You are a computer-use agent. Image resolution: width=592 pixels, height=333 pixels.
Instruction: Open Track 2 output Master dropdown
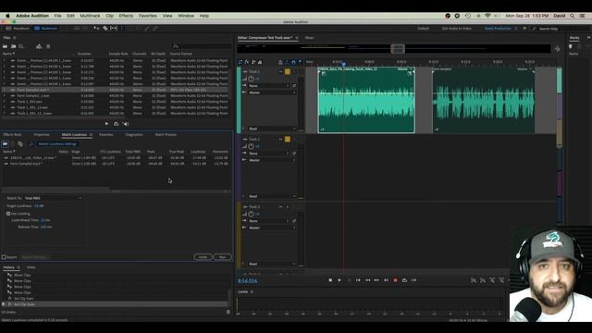click(272, 160)
